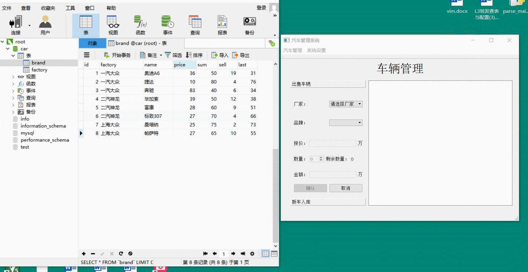This screenshot has height=272, width=528.
Task: Click the 确认 confirm button
Action: coord(310,188)
